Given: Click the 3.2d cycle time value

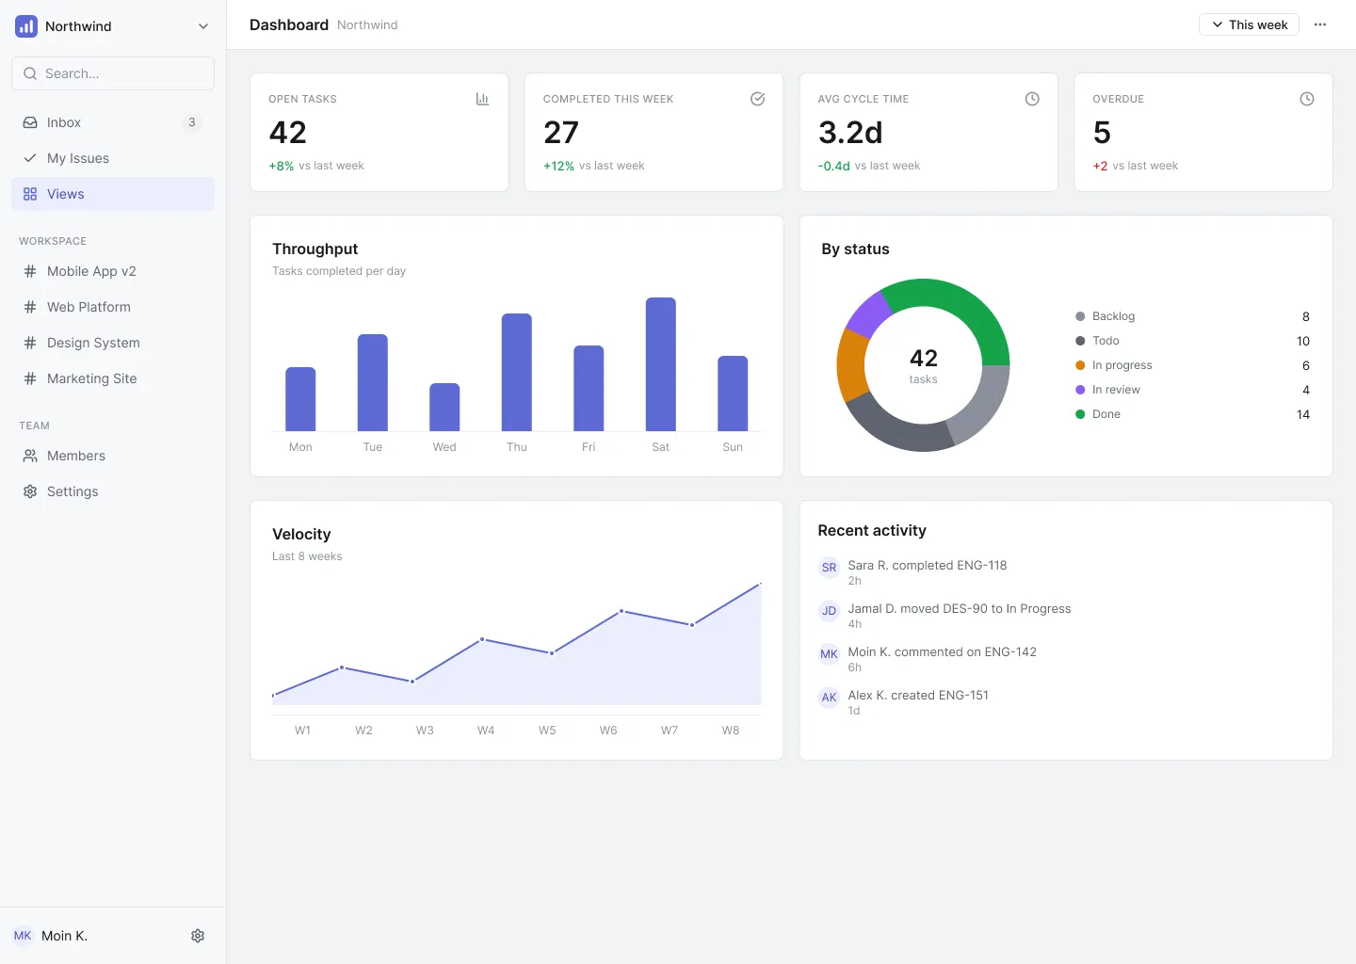Looking at the screenshot, I should 850,133.
